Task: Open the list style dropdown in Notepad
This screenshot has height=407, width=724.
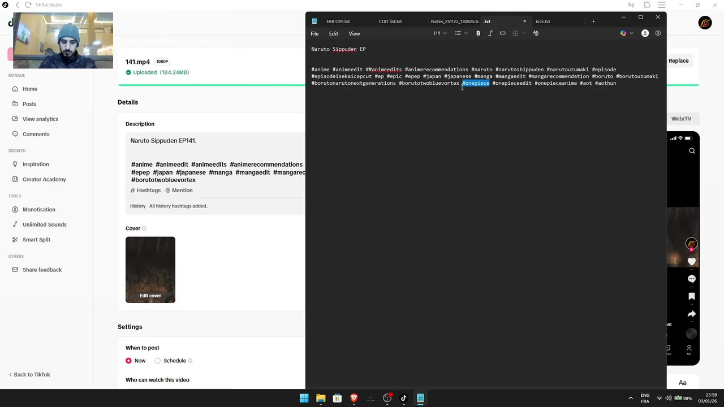Action: tap(461, 33)
